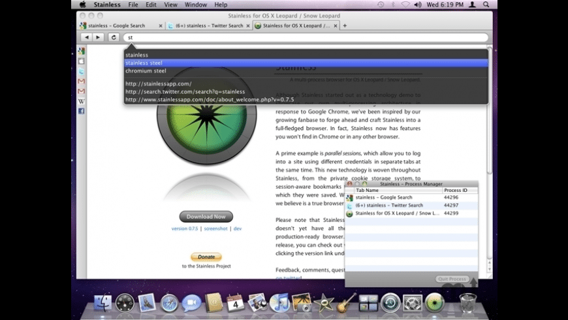The height and width of the screenshot is (320, 568).
Task: Open the dev link
Action: point(238,229)
